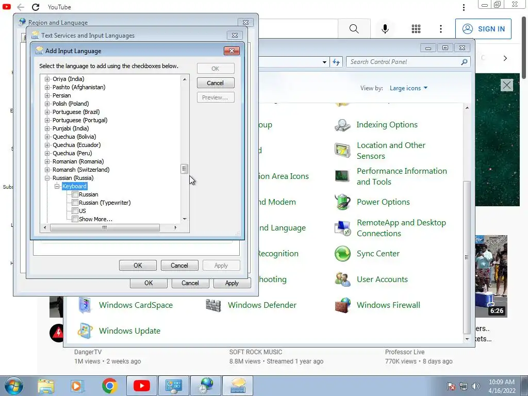The image size is (528, 396).
Task: Collapse the Russian (Russia) node
Action: click(x=47, y=178)
